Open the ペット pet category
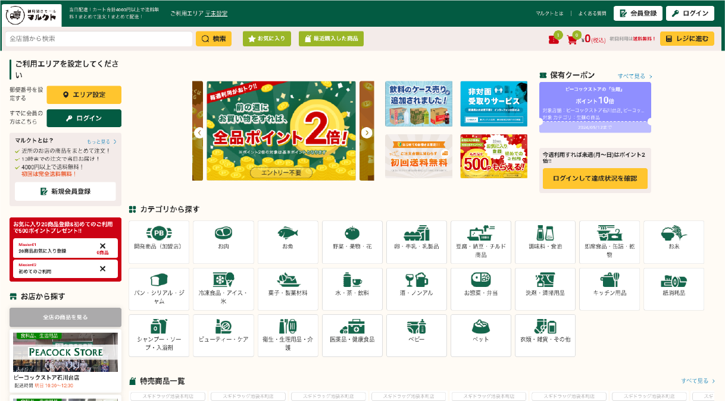This screenshot has height=401, width=725. click(x=481, y=336)
